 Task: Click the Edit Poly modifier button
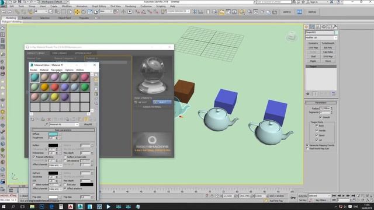coord(328,48)
